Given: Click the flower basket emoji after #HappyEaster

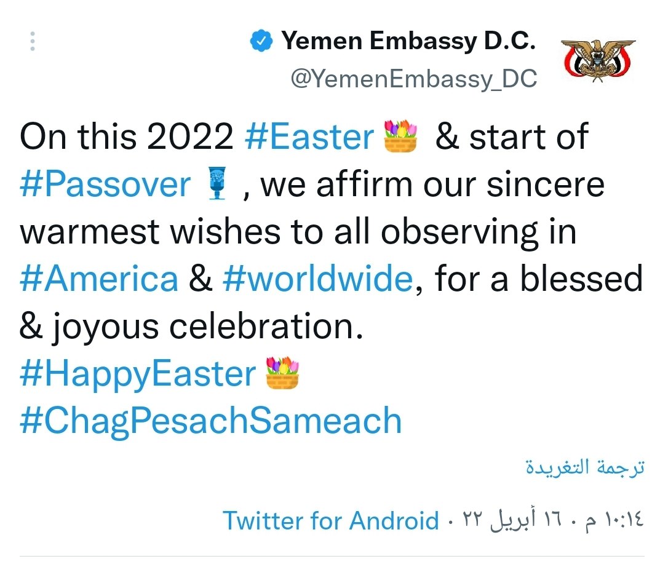Looking at the screenshot, I should pos(282,373).
